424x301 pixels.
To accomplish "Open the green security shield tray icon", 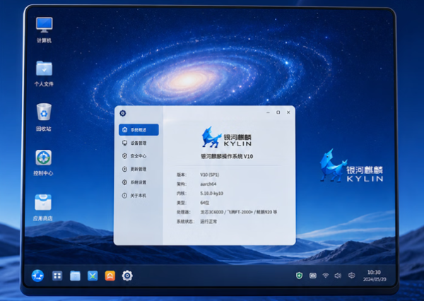I will pos(299,276).
